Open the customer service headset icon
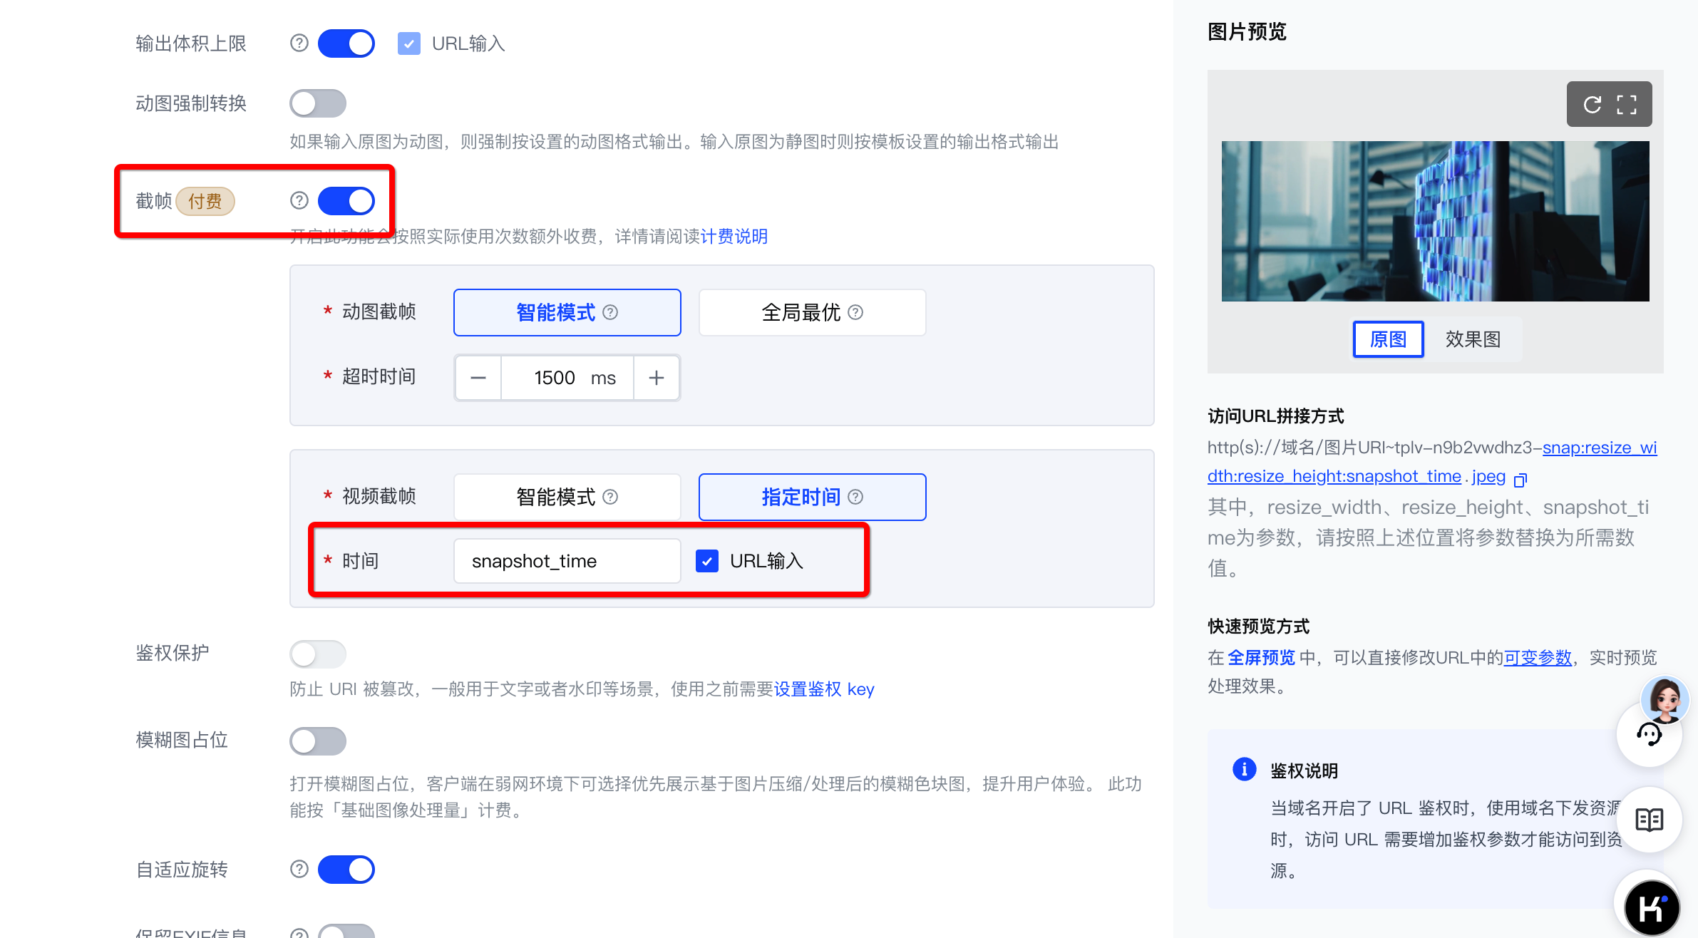 point(1649,734)
